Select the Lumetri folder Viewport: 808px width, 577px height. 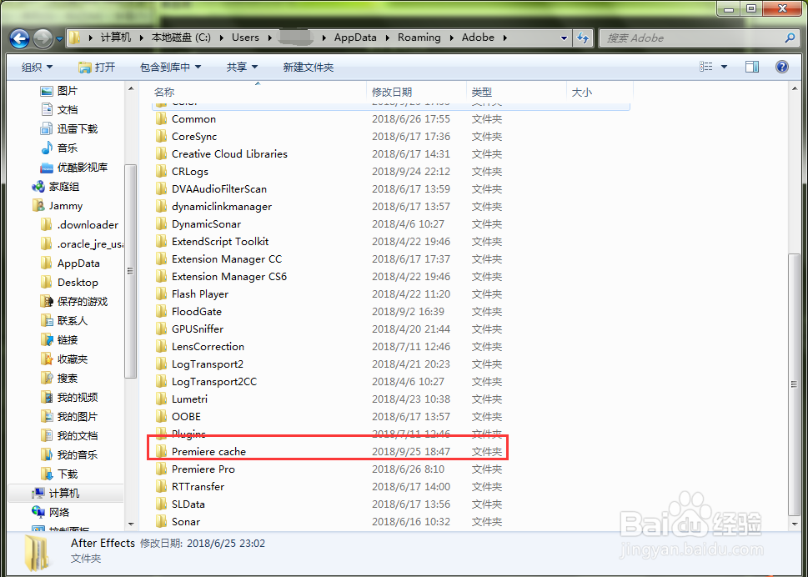coord(189,399)
